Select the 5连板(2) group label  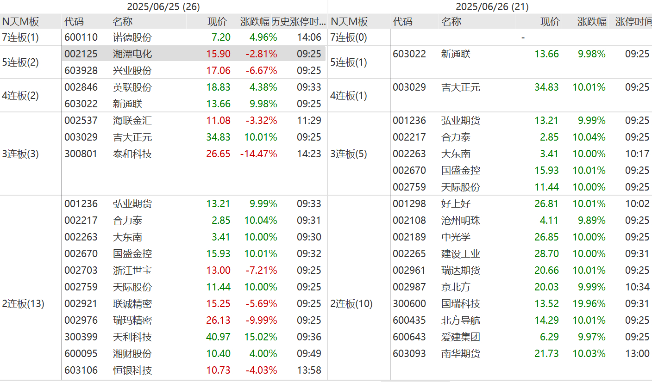tap(21, 62)
